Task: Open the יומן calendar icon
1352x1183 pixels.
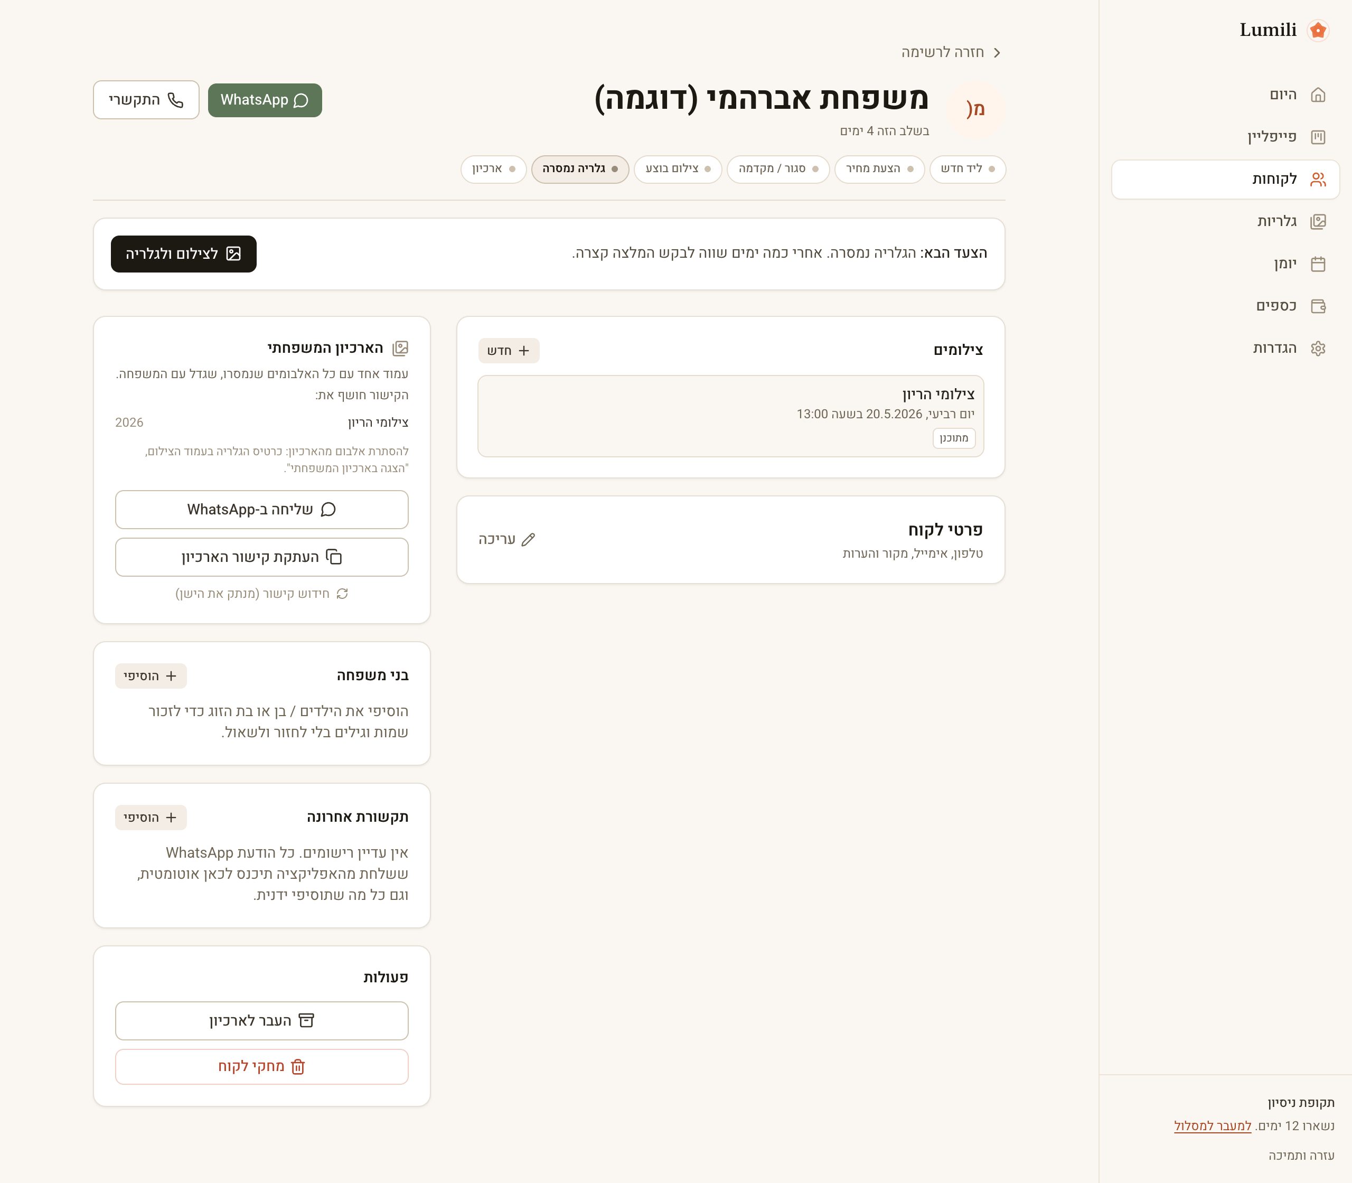Action: [x=1318, y=264]
